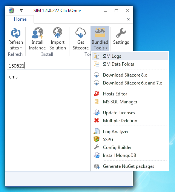The image size is (175, 192).
Task: Click the MS SQL Manager database icon
Action: coord(97,101)
